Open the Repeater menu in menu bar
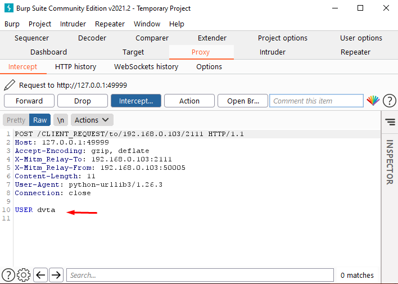Image resolution: width=398 pixels, height=284 pixels. click(x=110, y=24)
